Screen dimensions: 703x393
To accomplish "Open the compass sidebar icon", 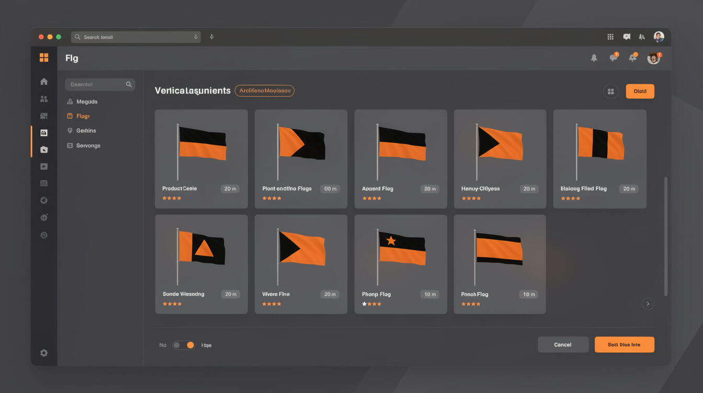I will click(44, 200).
